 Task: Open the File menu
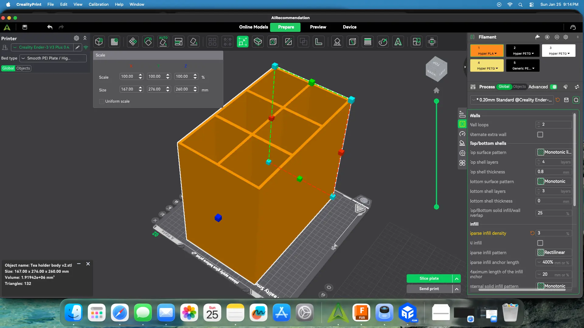click(50, 5)
